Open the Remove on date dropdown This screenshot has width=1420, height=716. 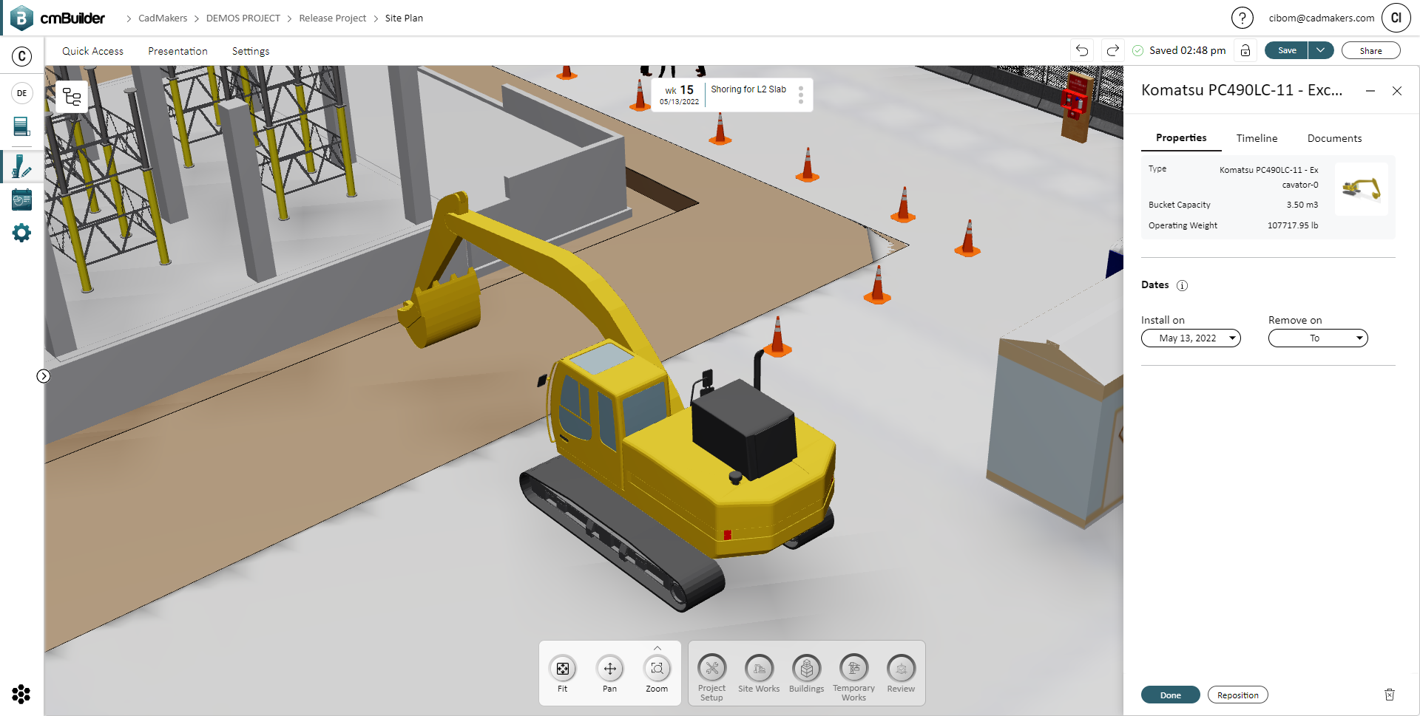click(x=1318, y=338)
